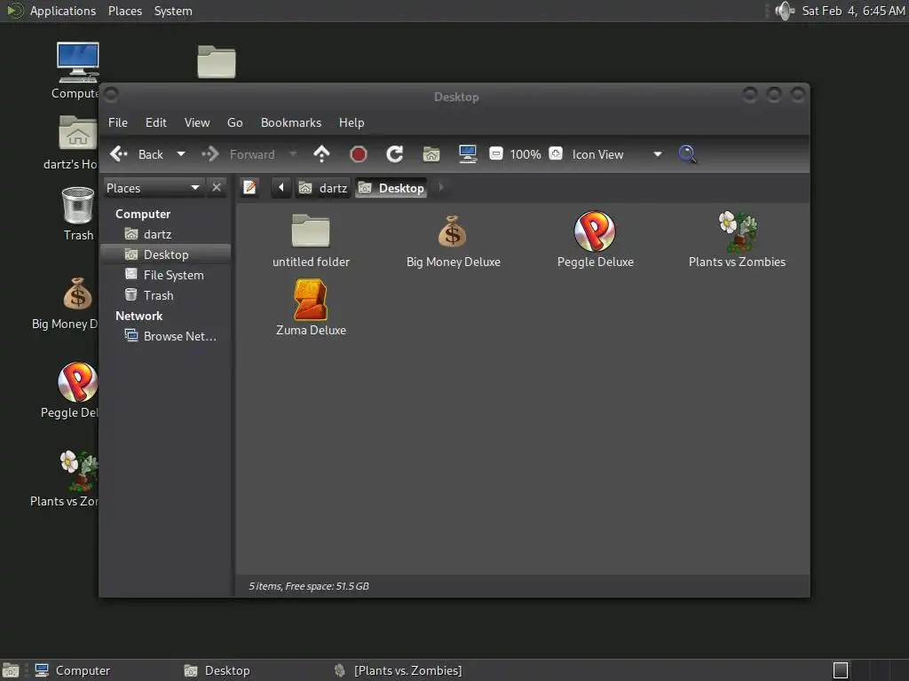The image size is (909, 681).
Task: Open the Edit menu
Action: [x=156, y=122]
